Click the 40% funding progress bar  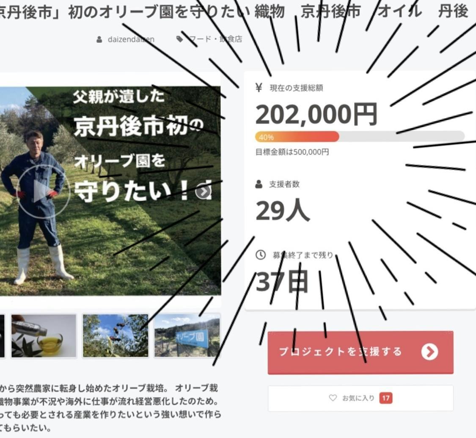pos(360,136)
